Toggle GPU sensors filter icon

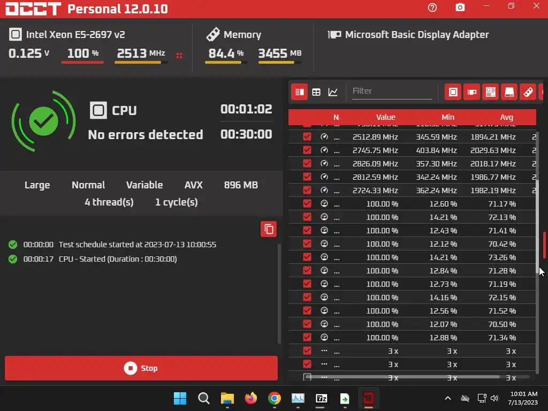point(472,92)
